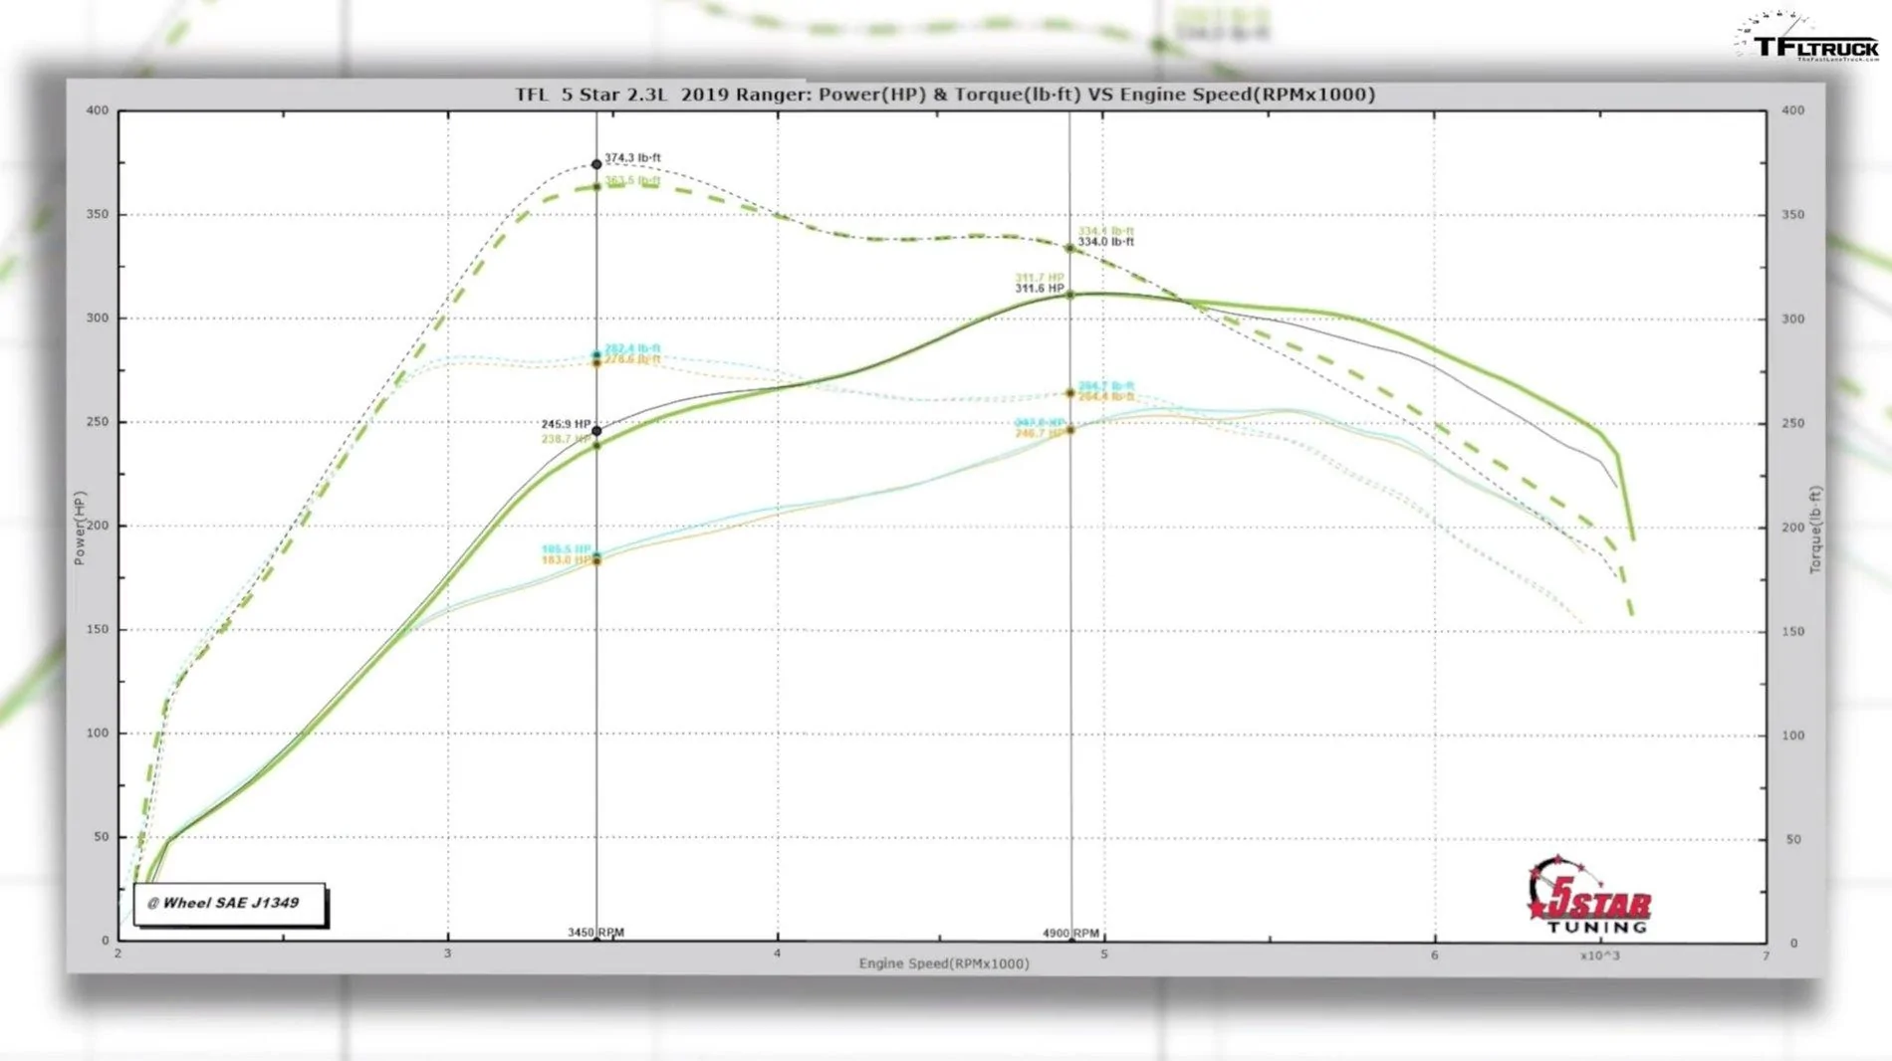Click the '3450 RPM' cursor label
The width and height of the screenshot is (1892, 1061).
[595, 933]
